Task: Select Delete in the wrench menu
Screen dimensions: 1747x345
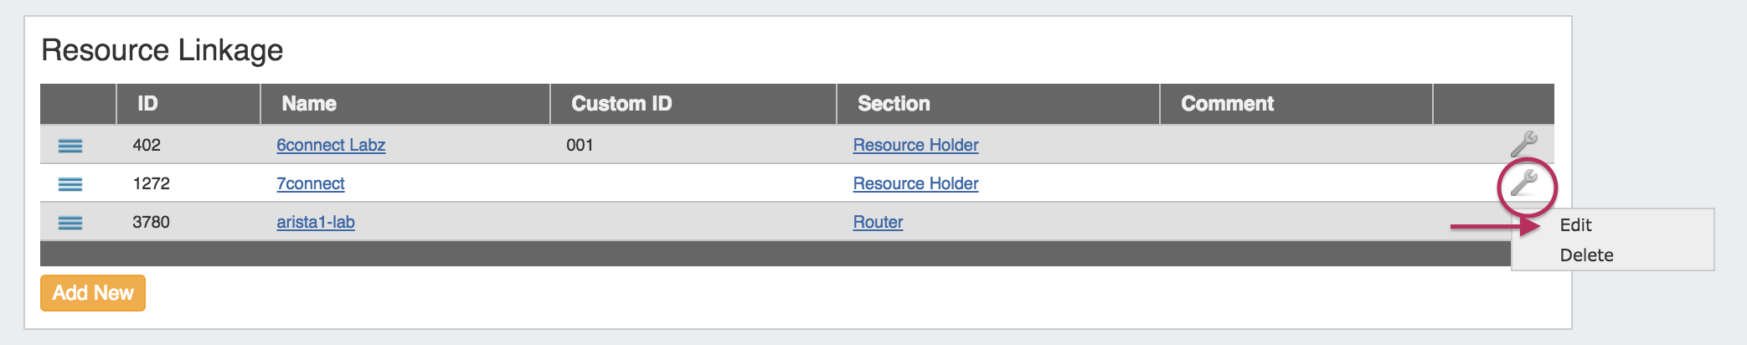Action: point(1586,255)
